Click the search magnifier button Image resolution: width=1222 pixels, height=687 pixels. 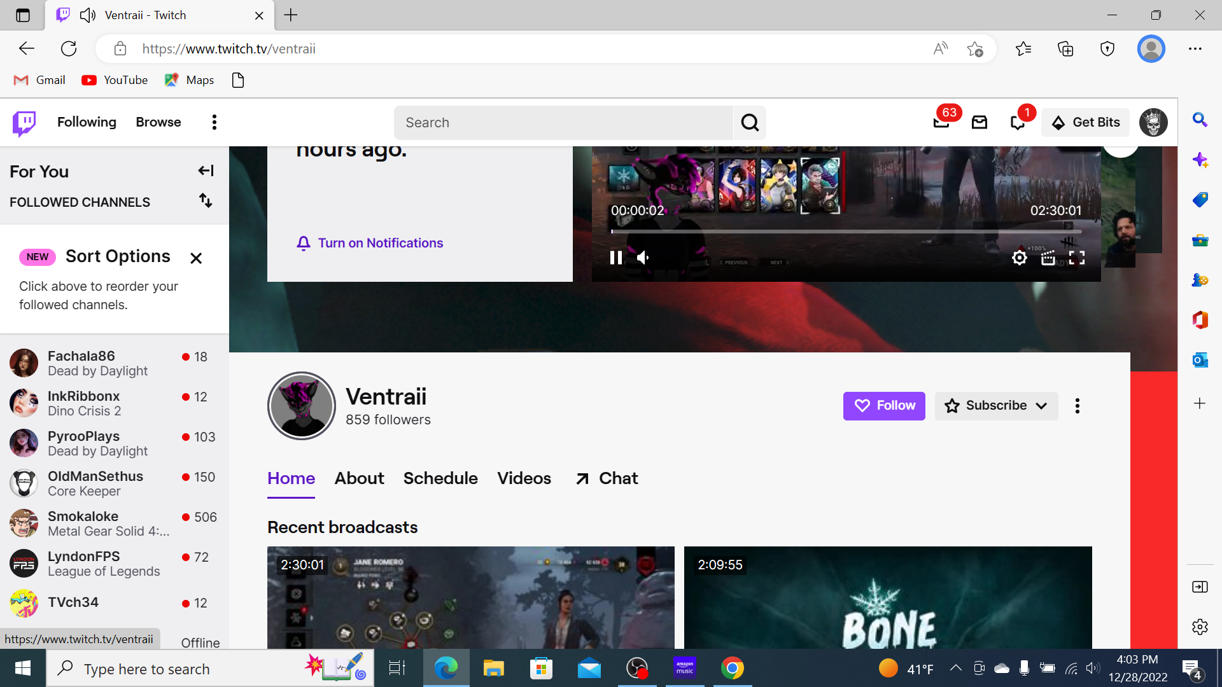pos(750,123)
